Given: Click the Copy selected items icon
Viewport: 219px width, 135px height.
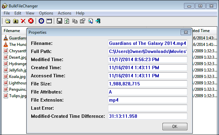Looking at the screenshot, I should tap(75, 21).
